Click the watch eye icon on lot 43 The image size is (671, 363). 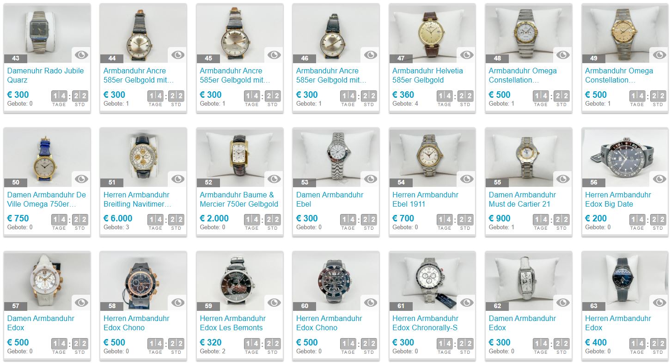pos(81,55)
